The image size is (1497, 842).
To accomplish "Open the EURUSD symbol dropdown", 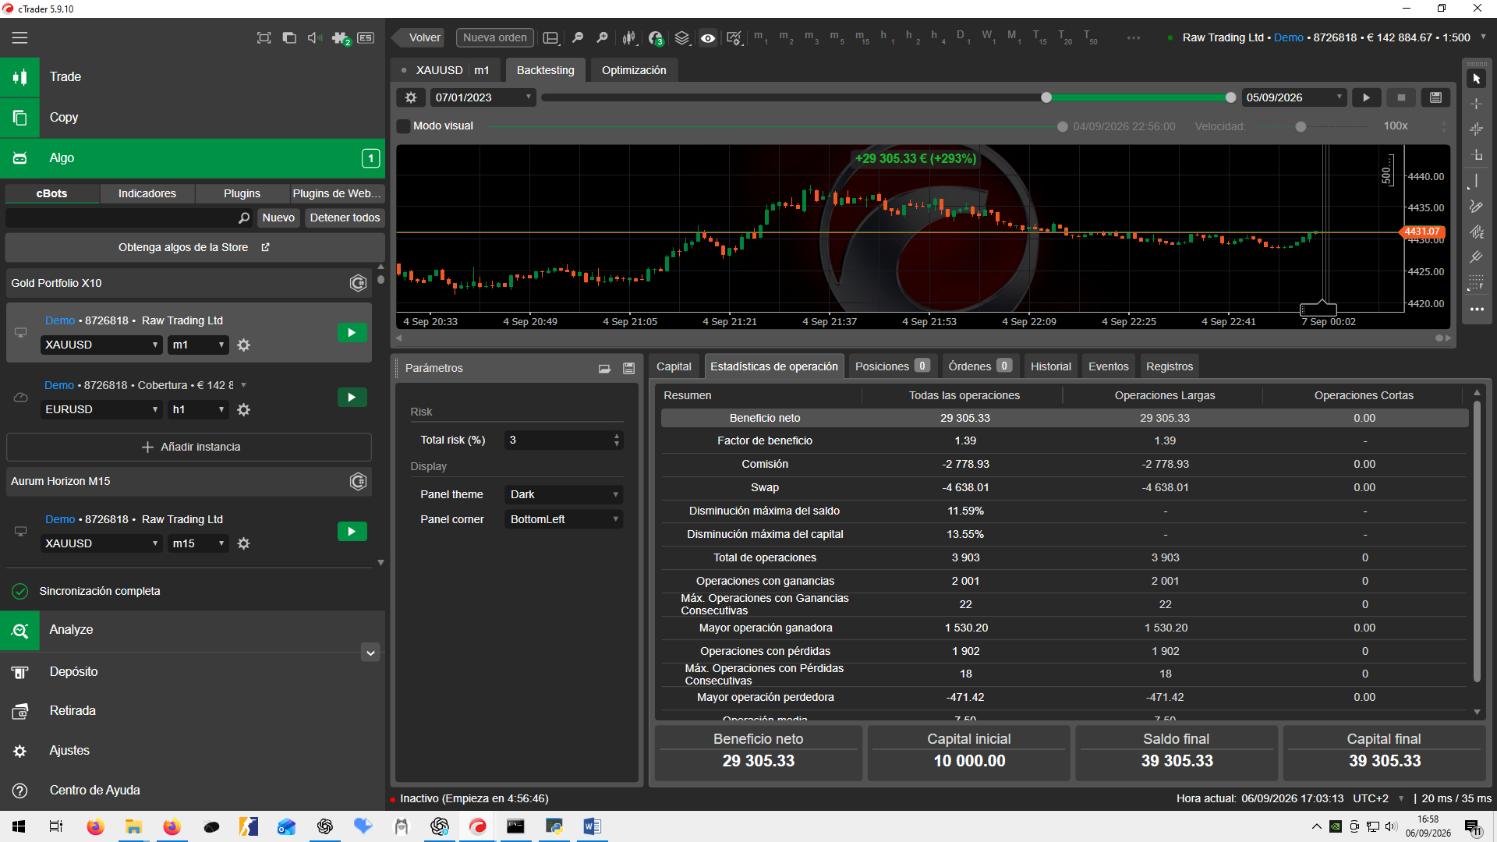I will (x=101, y=409).
